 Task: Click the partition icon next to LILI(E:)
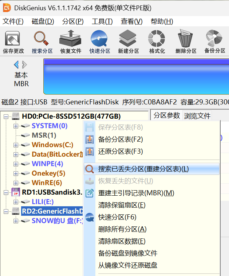tap(25, 202)
